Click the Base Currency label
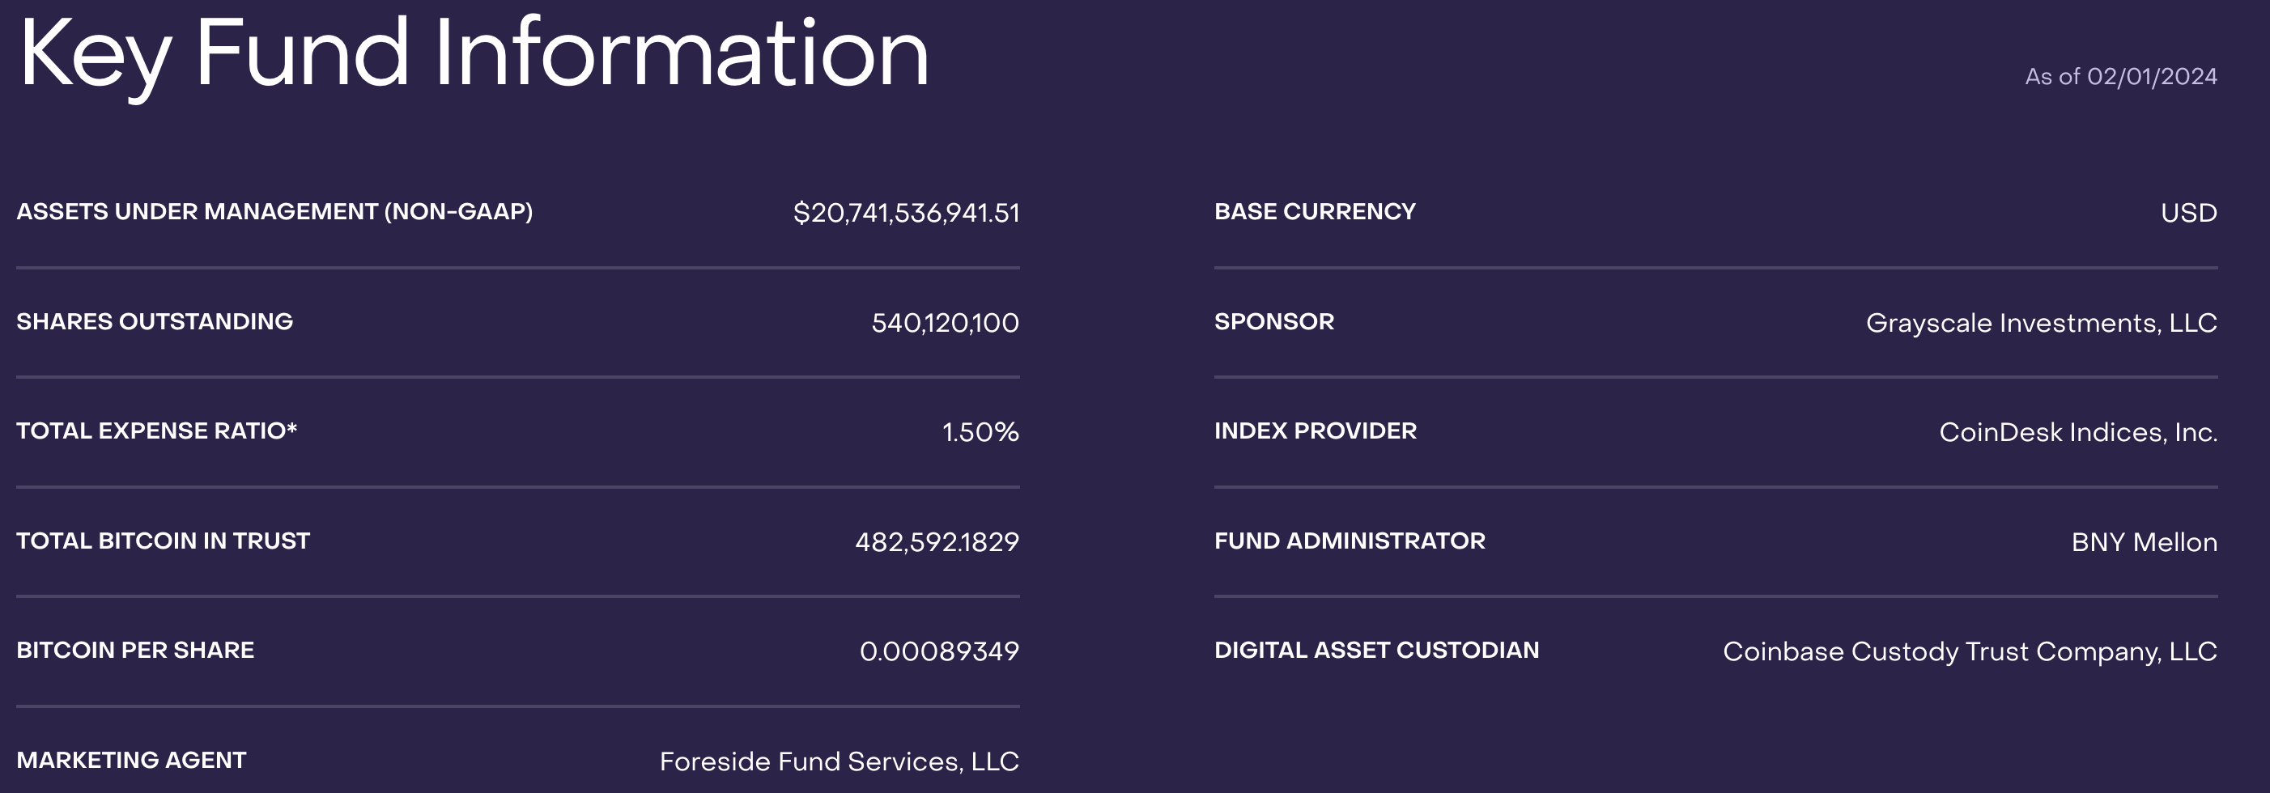2270x793 pixels. click(1315, 212)
